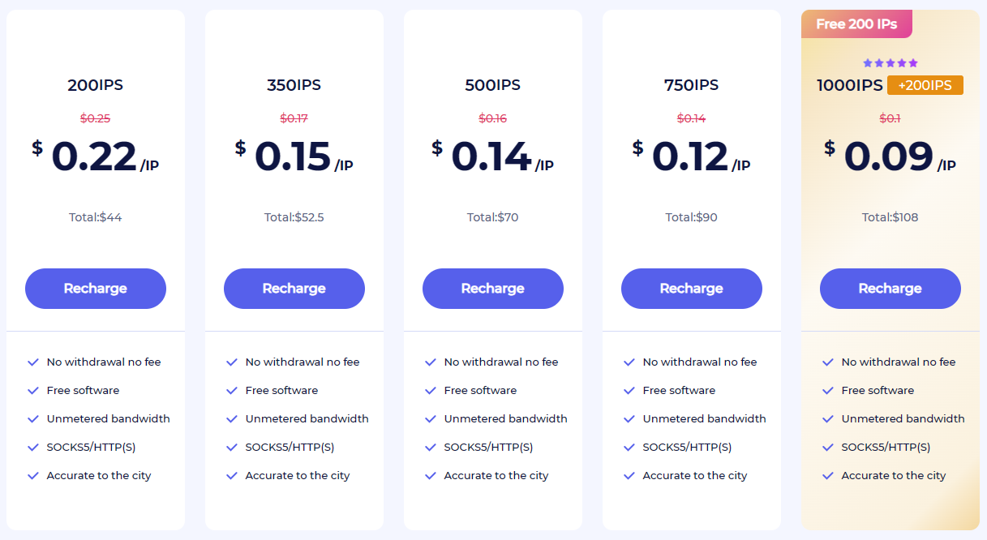The height and width of the screenshot is (540, 987).
Task: Click Recharge button for 350IPS plan
Action: 294,289
